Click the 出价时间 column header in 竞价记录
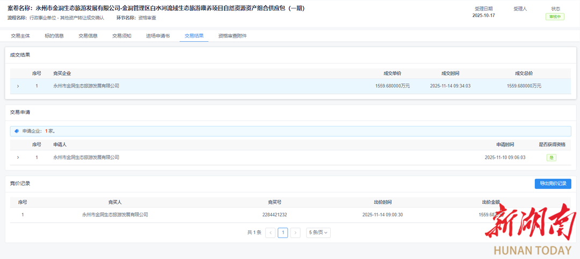Screen dimensions: 580x259 [x=382, y=202]
